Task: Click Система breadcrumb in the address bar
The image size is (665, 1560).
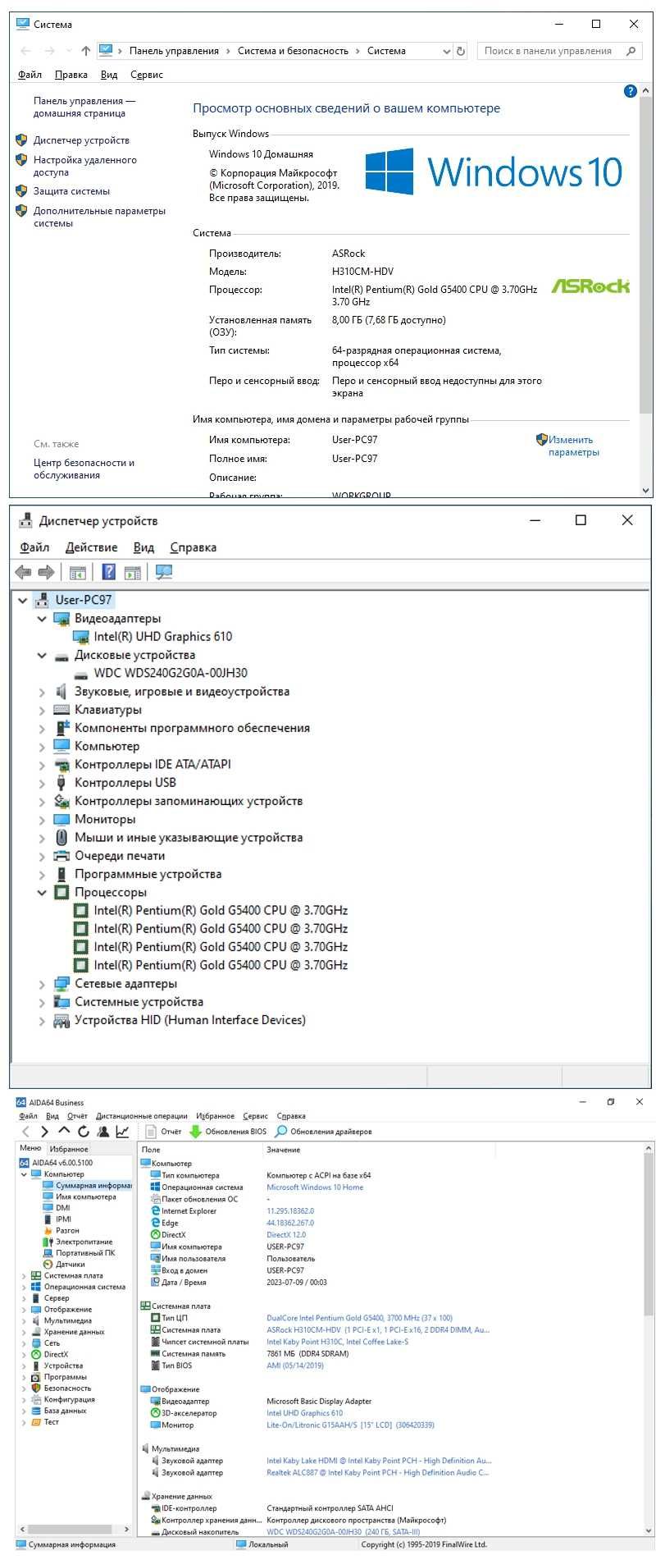Action: [x=386, y=51]
